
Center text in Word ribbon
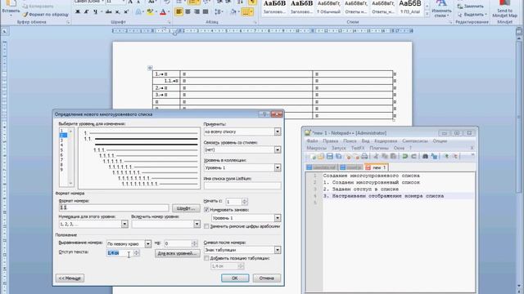[187, 12]
